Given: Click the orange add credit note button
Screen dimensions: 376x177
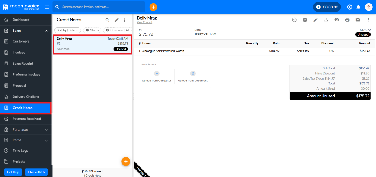Looking at the screenshot, I should coord(126,161).
